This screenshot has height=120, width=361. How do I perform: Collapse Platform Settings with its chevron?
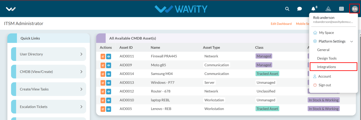click(x=352, y=41)
